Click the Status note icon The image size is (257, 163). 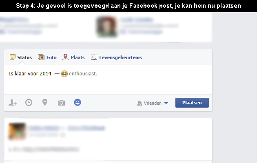click(13, 57)
